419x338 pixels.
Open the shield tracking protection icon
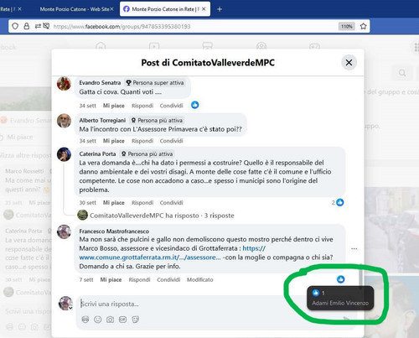coord(15,26)
